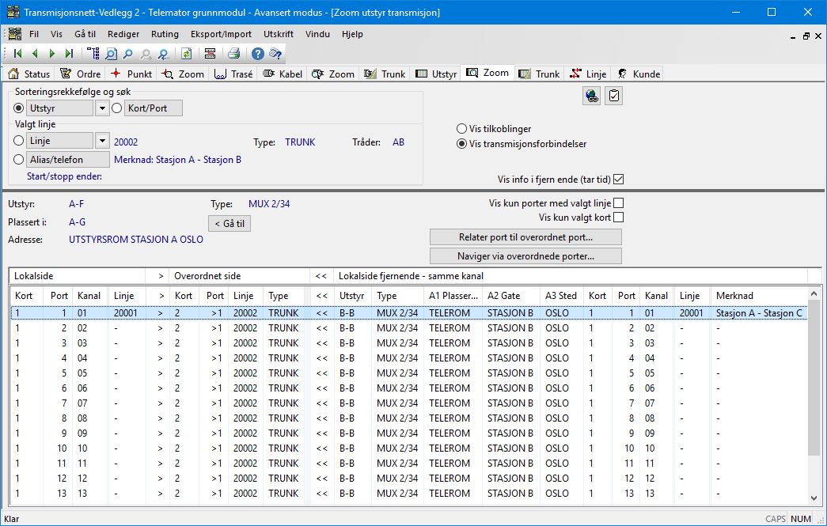The height and width of the screenshot is (526, 827).
Task: Select Vis transmisjonsforbindelser radio option
Action: tap(461, 144)
